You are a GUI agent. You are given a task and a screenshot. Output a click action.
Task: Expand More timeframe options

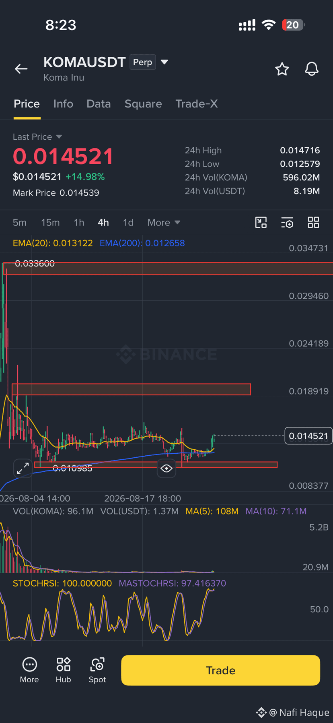(x=164, y=222)
